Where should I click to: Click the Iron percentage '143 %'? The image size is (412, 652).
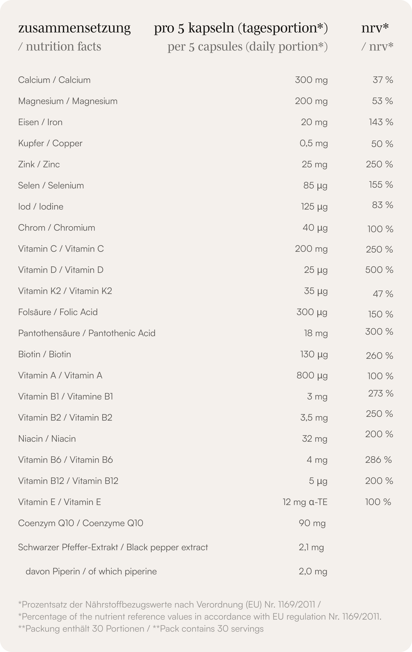[381, 122]
